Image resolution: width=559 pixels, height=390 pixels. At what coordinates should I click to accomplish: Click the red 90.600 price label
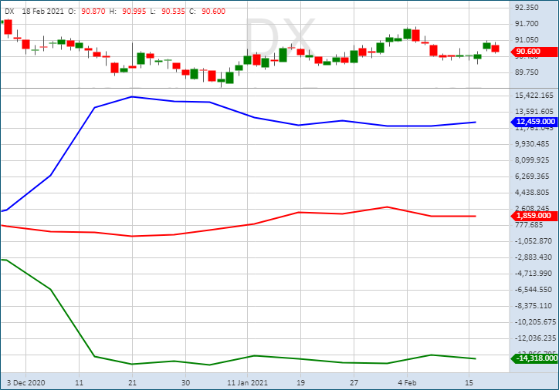click(x=534, y=52)
